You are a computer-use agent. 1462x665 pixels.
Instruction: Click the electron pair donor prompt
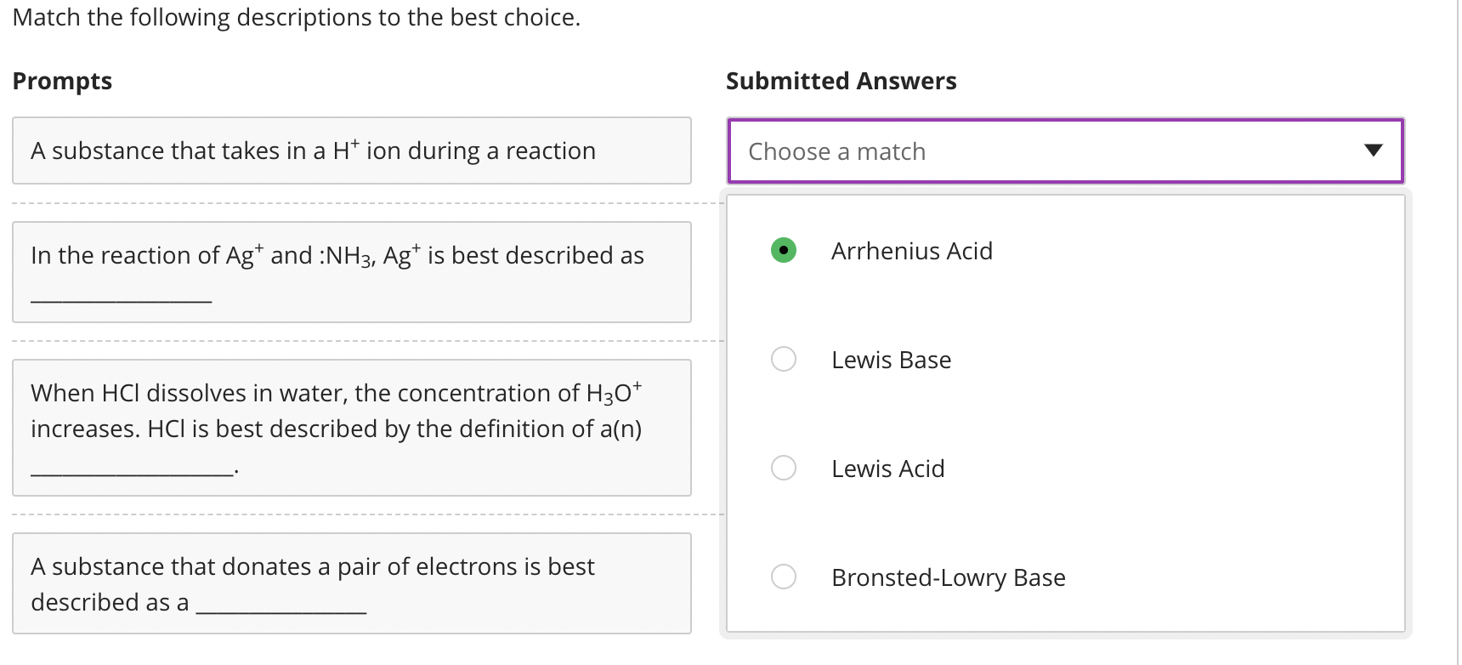point(351,583)
